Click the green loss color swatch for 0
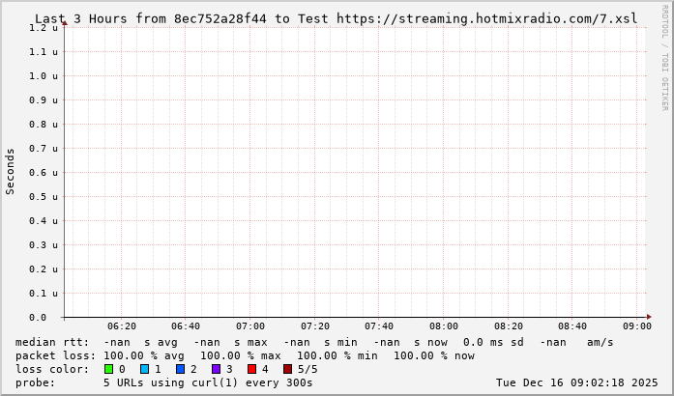 tap(108, 369)
